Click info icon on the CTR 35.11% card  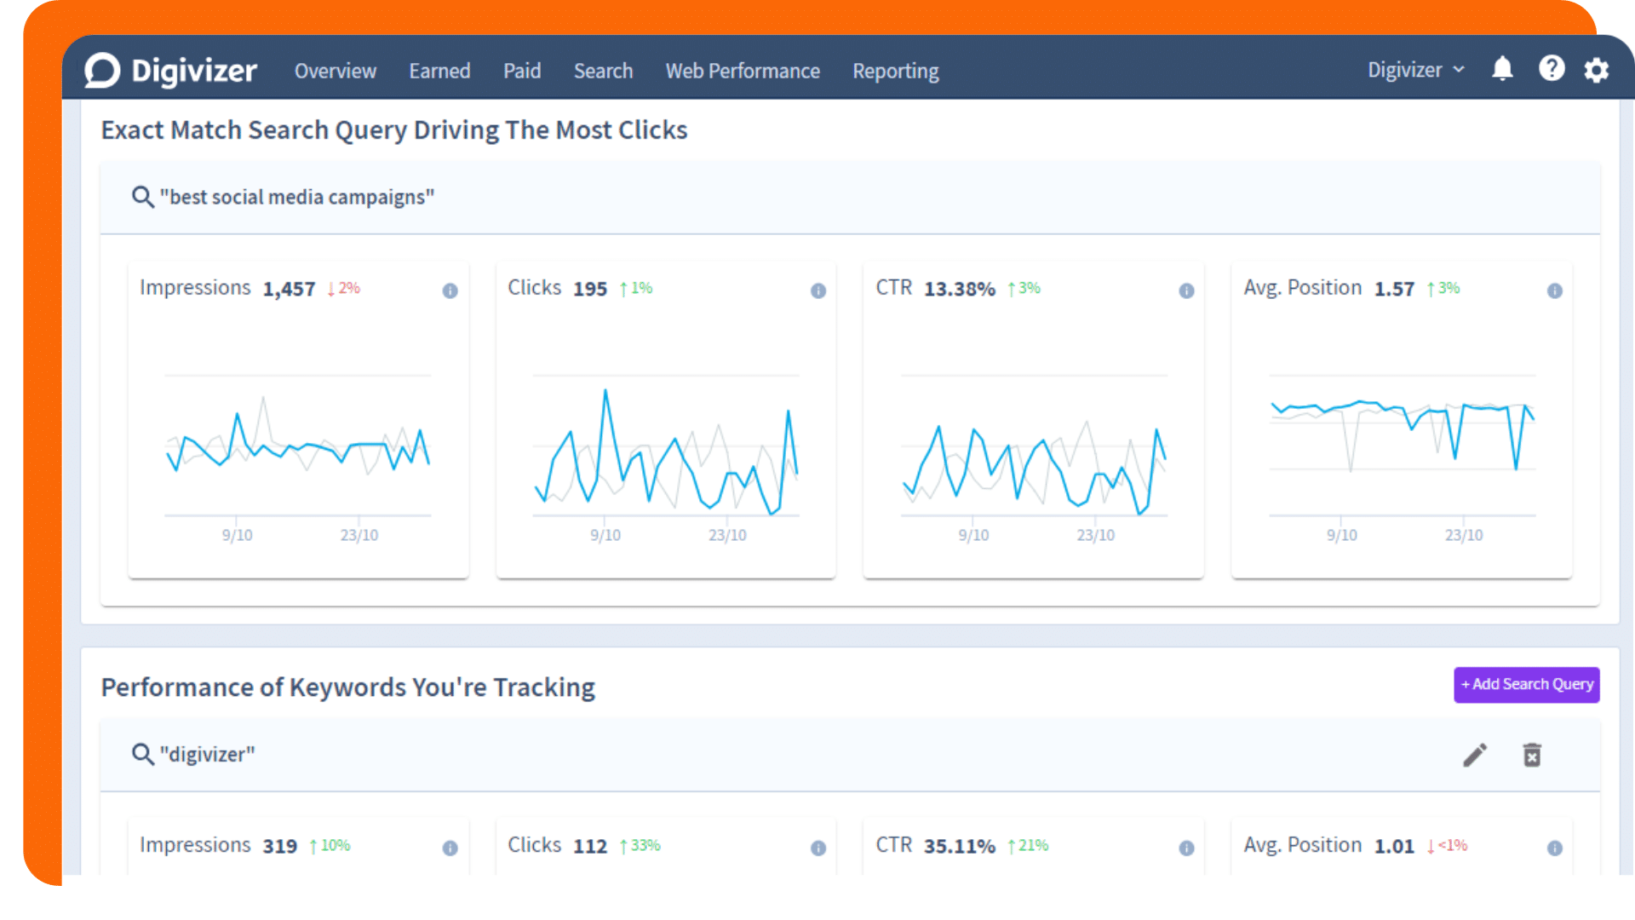point(1185,848)
